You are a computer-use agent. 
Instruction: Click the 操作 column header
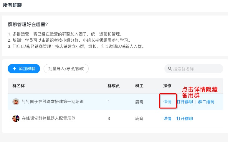tap(167, 86)
